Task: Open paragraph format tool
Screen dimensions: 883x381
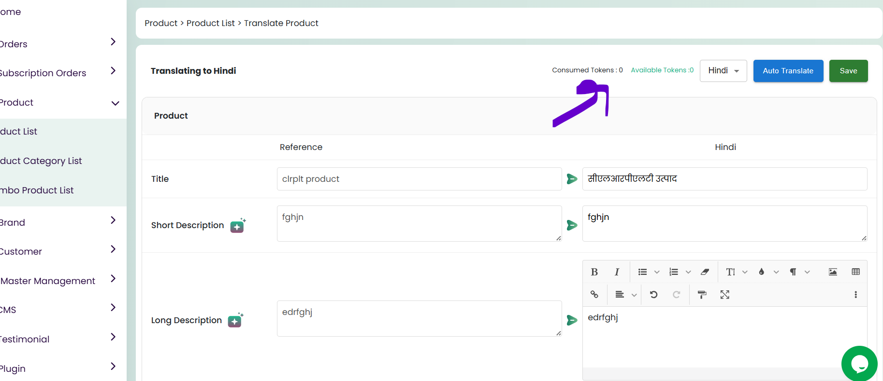Action: [793, 272]
